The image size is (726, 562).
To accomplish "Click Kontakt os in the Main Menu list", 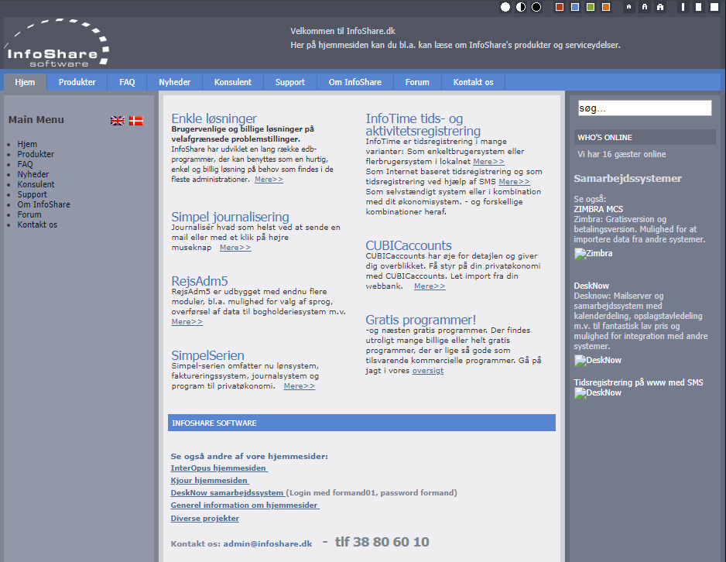I will point(37,224).
